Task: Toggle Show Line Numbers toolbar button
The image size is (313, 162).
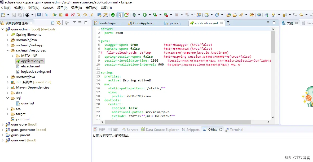Action: [121, 15]
